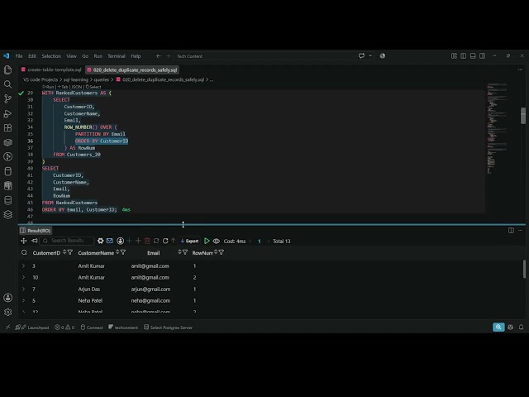The image size is (529, 397).
Task: Switch to the create-table-template.sql tab
Action: (x=51, y=69)
